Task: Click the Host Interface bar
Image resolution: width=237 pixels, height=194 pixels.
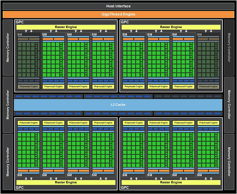Action: (x=118, y=6)
